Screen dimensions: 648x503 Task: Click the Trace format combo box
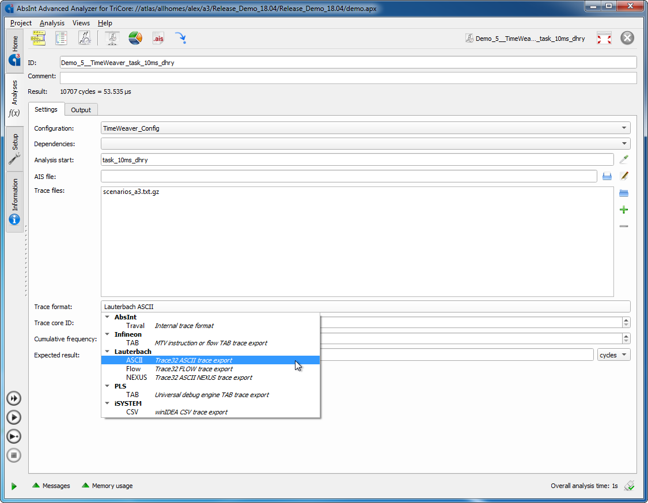pos(365,307)
